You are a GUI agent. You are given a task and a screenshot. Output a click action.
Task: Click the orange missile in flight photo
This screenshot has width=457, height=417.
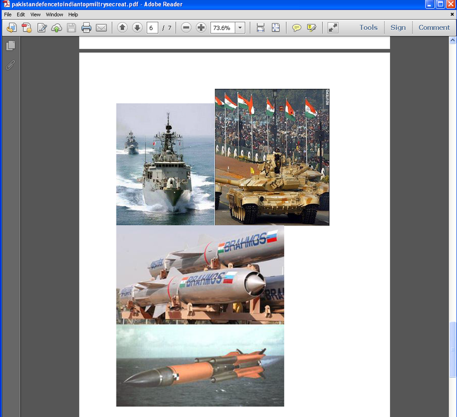[201, 366]
